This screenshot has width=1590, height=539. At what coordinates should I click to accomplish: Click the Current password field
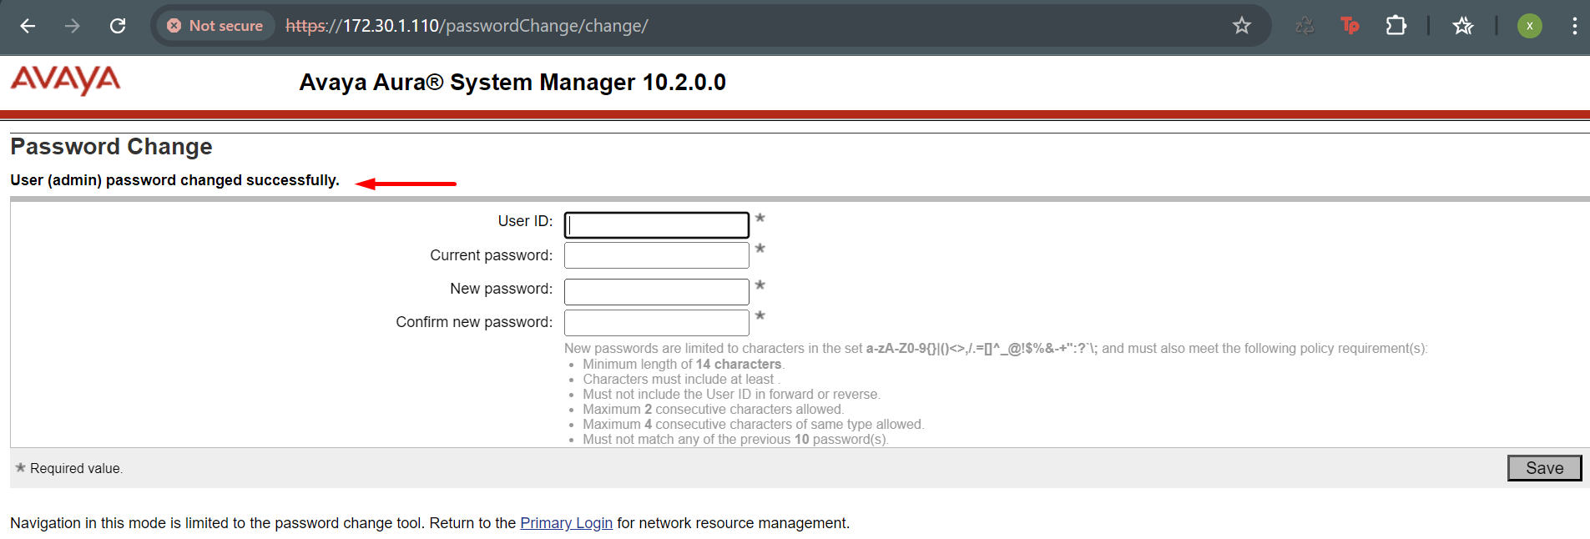657,255
